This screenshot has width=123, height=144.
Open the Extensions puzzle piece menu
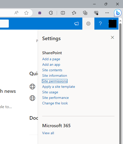click(51, 13)
